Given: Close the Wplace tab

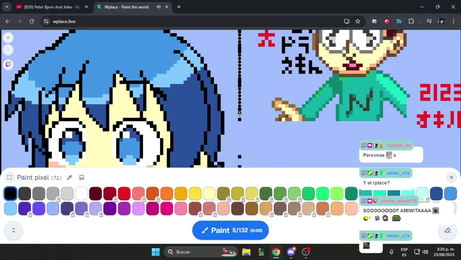Looking at the screenshot, I should coord(167,7).
